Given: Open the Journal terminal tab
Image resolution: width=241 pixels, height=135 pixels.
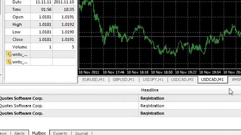Looking at the screenshot, I should (81, 133).
